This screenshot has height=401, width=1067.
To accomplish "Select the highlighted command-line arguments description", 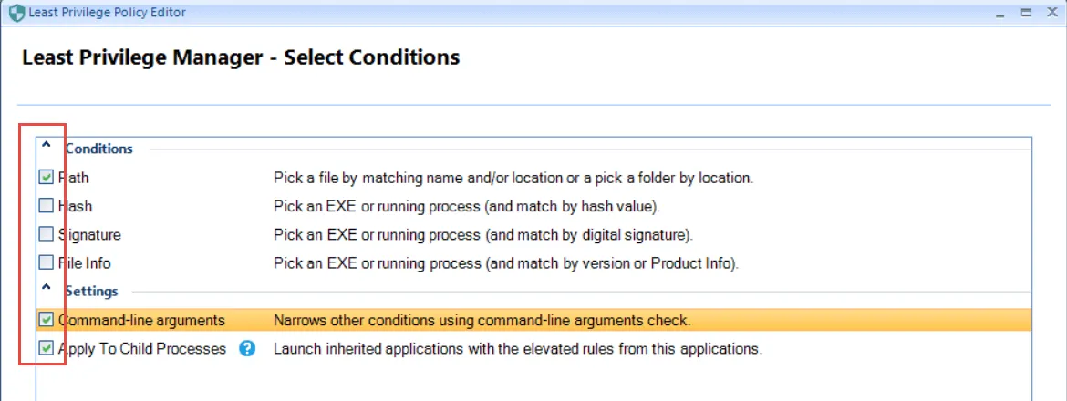I will [x=482, y=320].
